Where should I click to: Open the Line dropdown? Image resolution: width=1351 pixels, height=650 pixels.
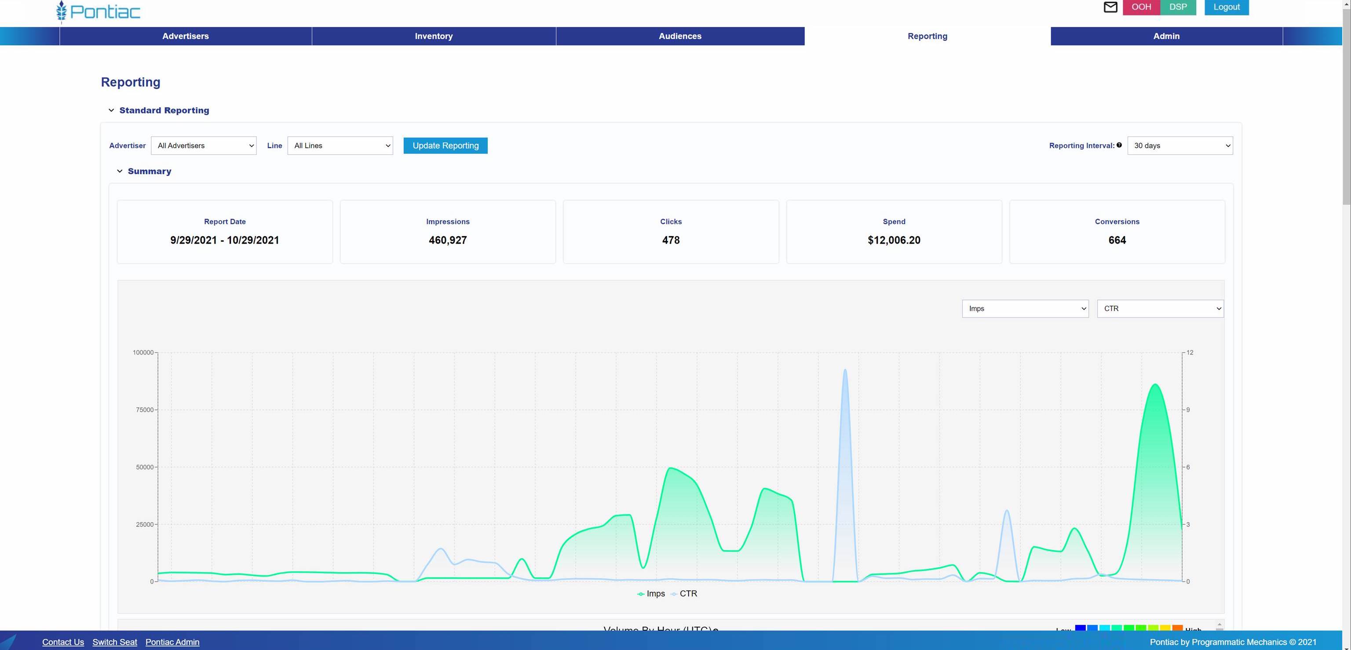click(x=340, y=146)
